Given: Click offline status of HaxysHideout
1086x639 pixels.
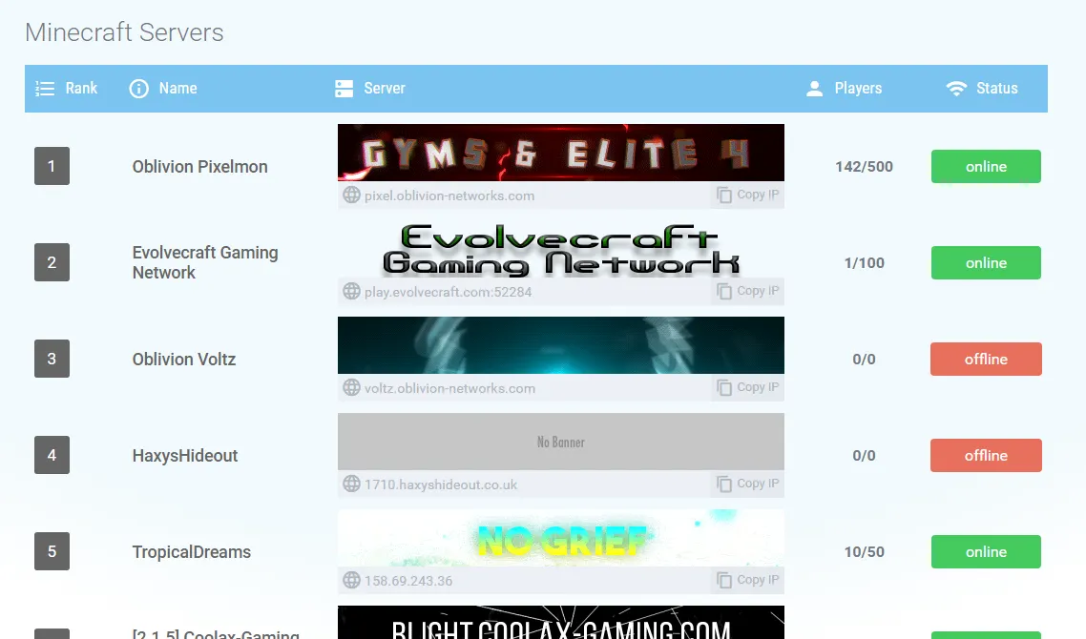Looking at the screenshot, I should 986,455.
